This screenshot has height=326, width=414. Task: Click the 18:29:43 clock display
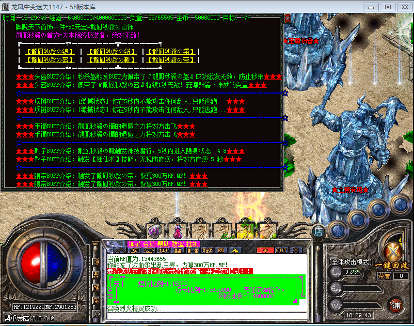[x=359, y=315]
